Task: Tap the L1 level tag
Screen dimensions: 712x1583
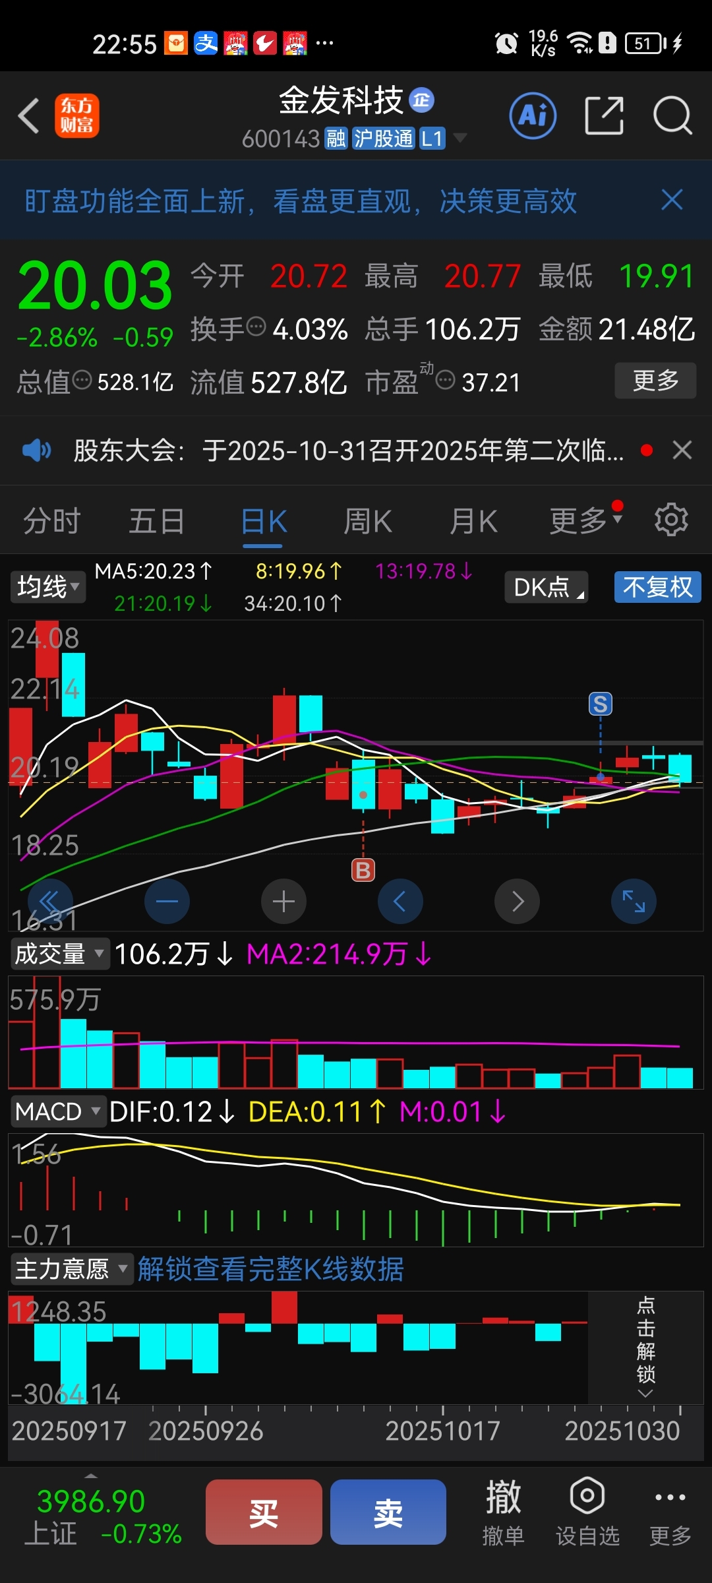Action: point(432,139)
